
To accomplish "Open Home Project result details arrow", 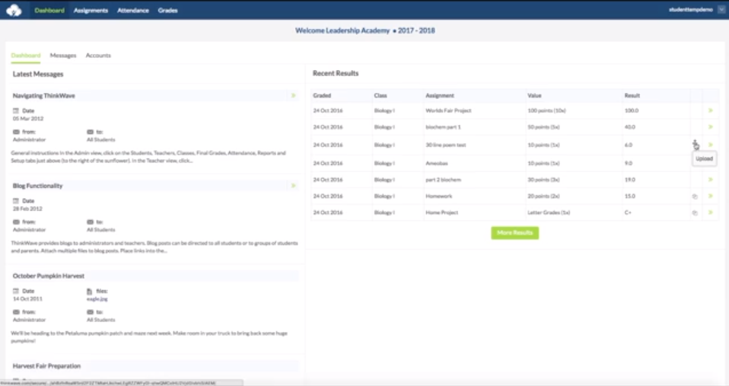I will 711,213.
